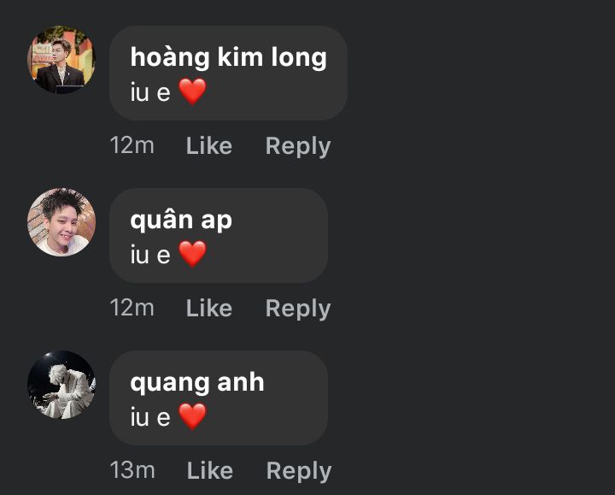The width and height of the screenshot is (615, 495).
Task: Click "iu e" text in quân ap's comment
Action: click(150, 255)
